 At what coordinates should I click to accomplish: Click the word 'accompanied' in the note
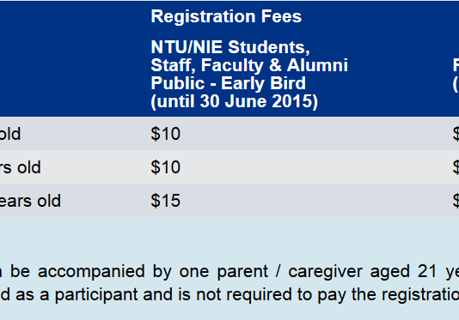91,272
